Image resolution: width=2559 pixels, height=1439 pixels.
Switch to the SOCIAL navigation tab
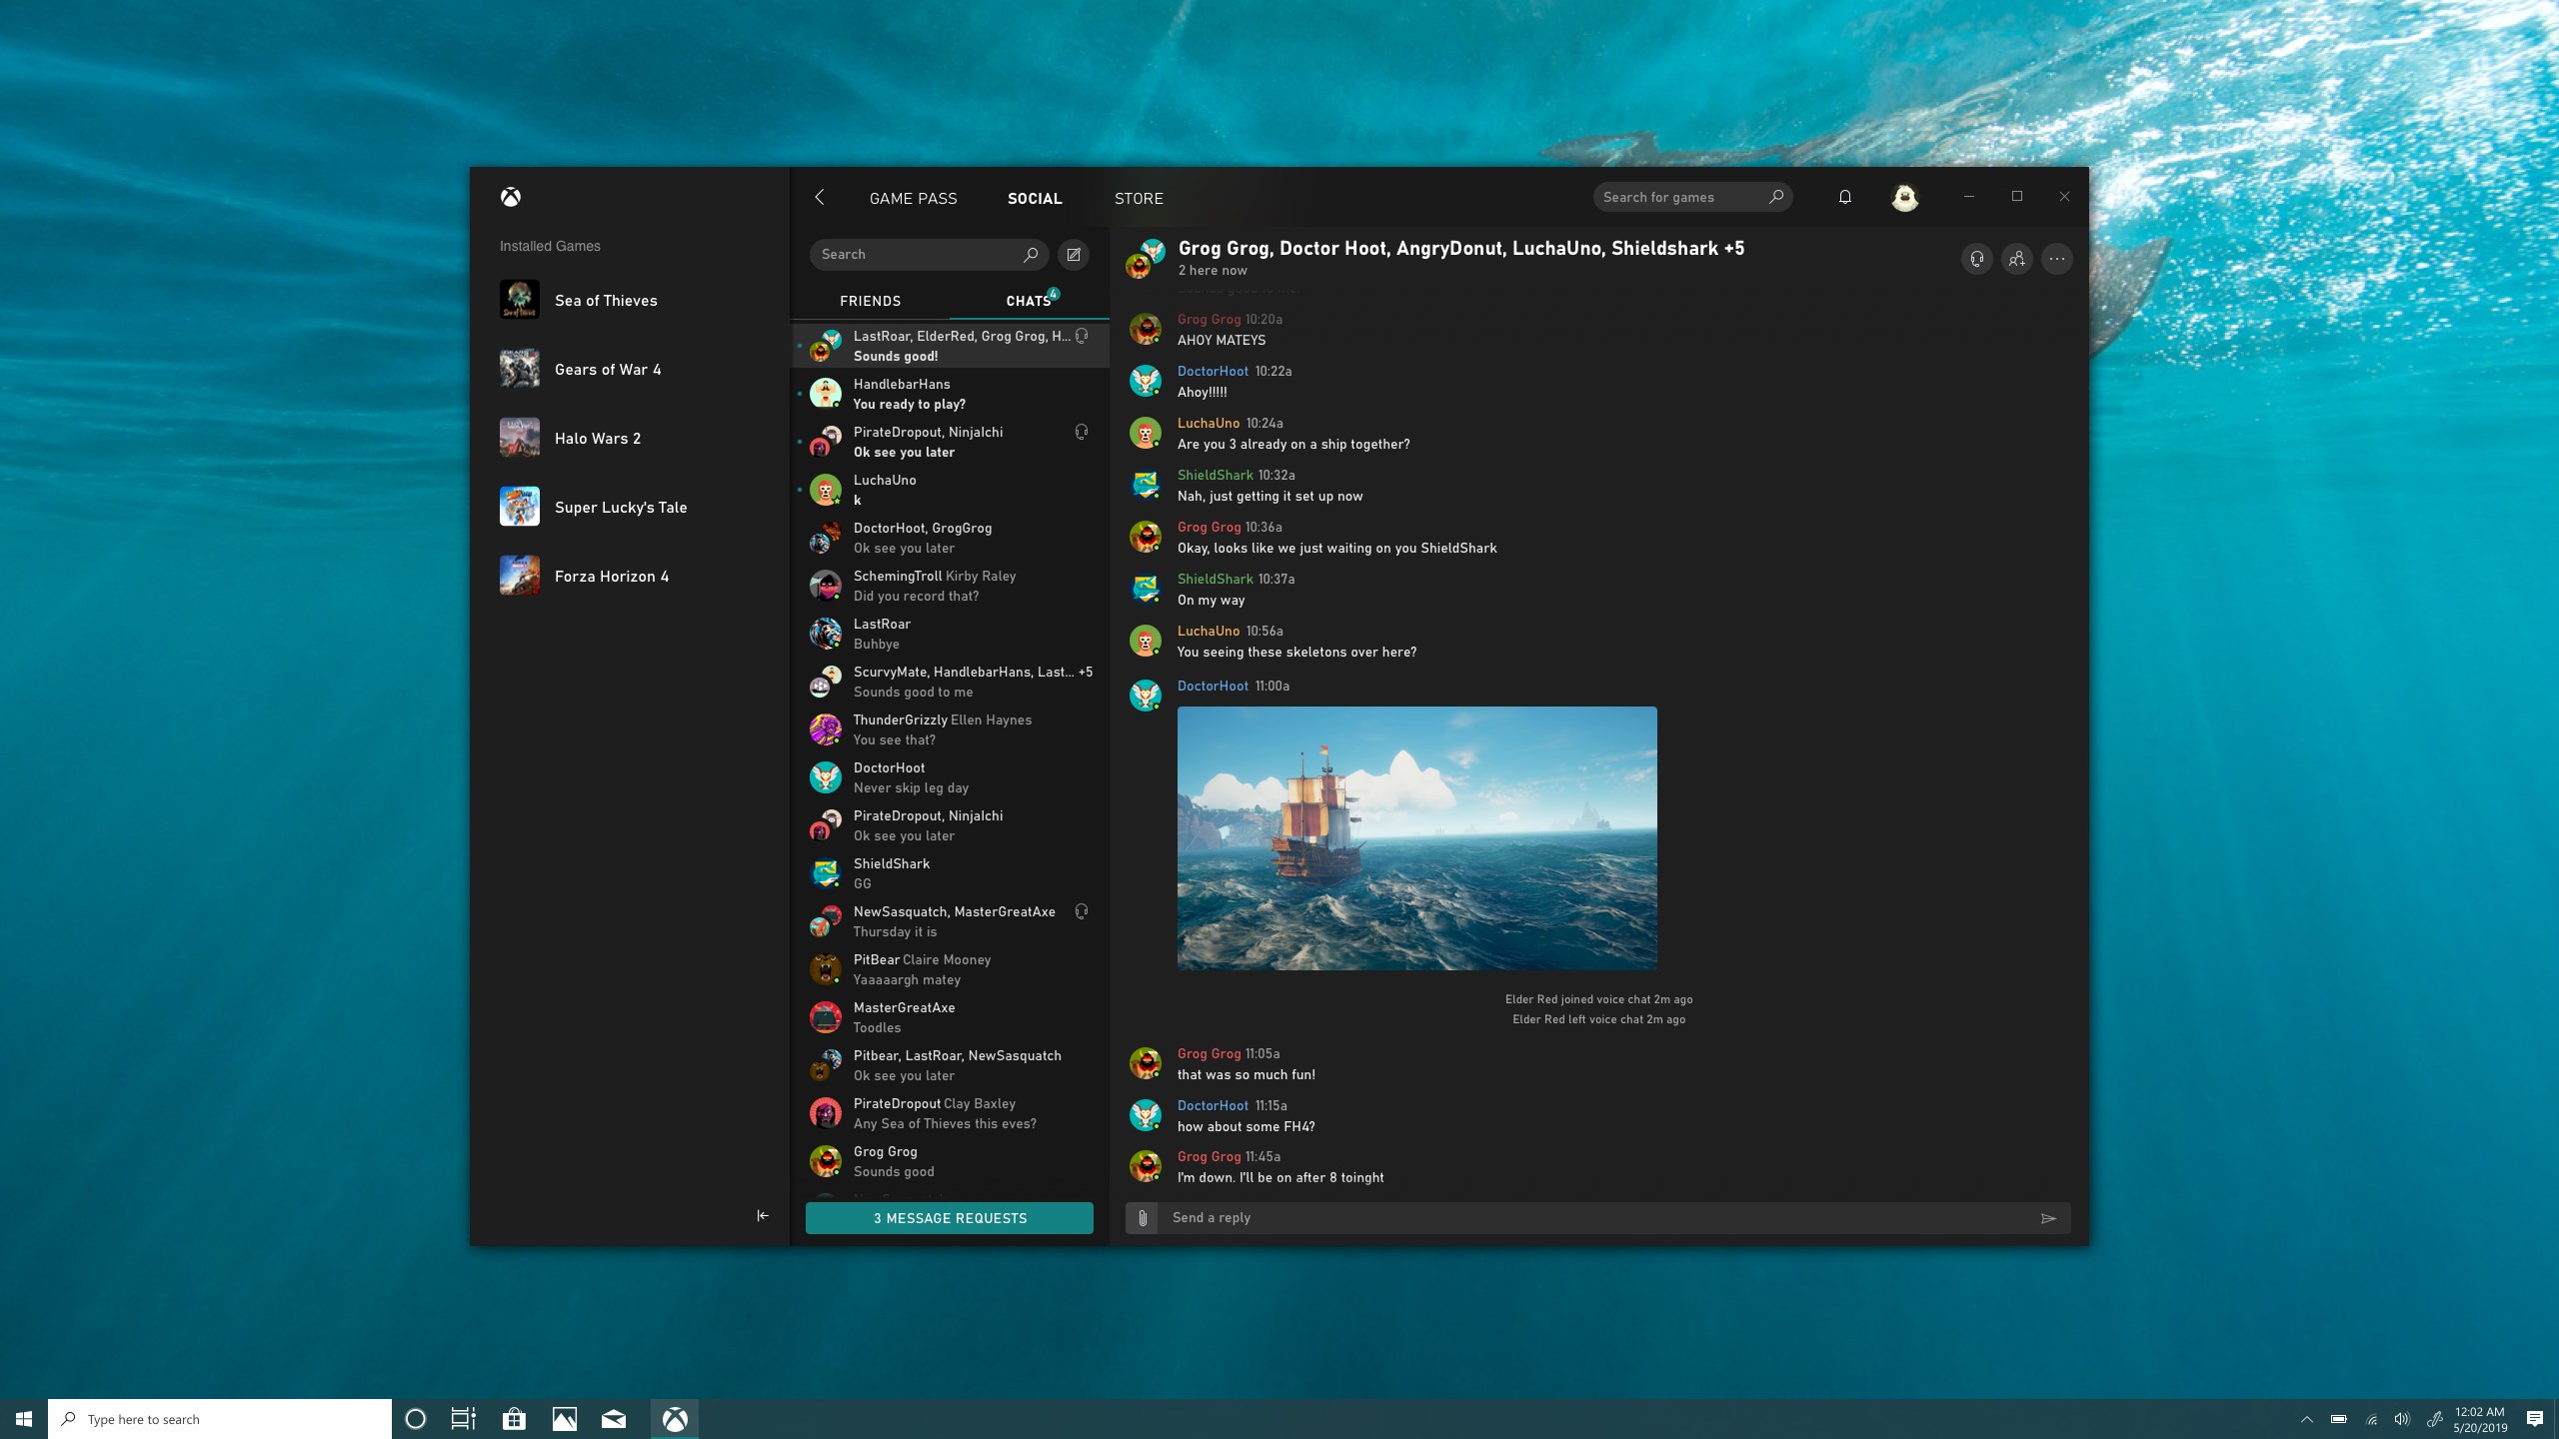pyautogui.click(x=1036, y=197)
